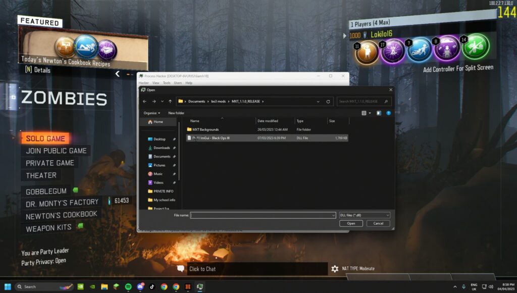Expand the view options dropdown arrow
The width and height of the screenshot is (517, 293).
(370, 113)
